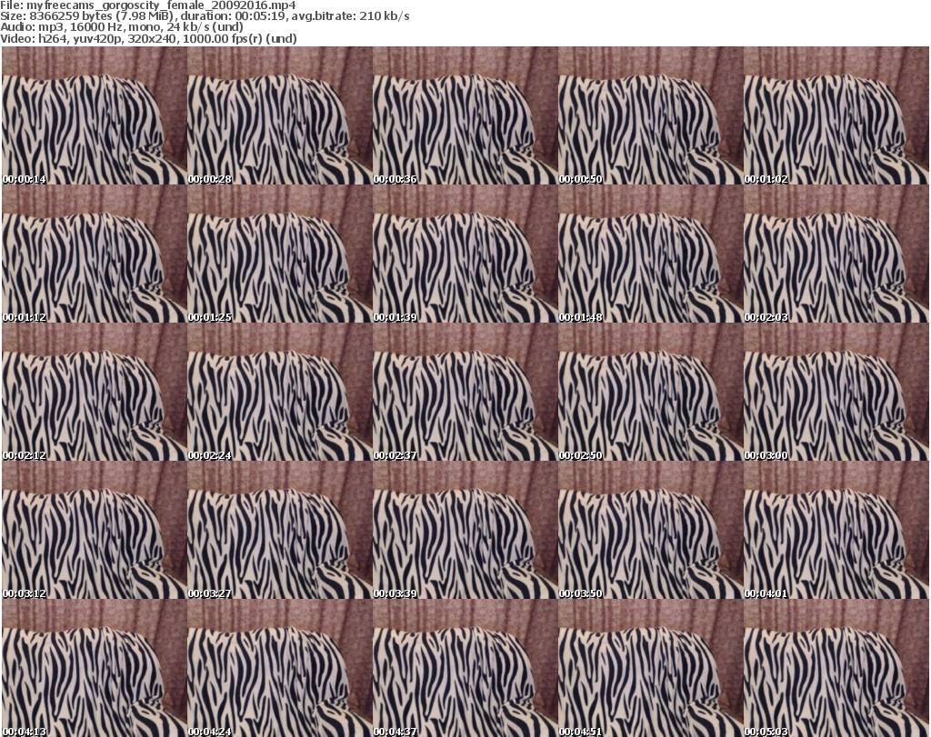Choose the last frame at 00:05:03
The height and width of the screenshot is (737, 931).
tap(836, 668)
